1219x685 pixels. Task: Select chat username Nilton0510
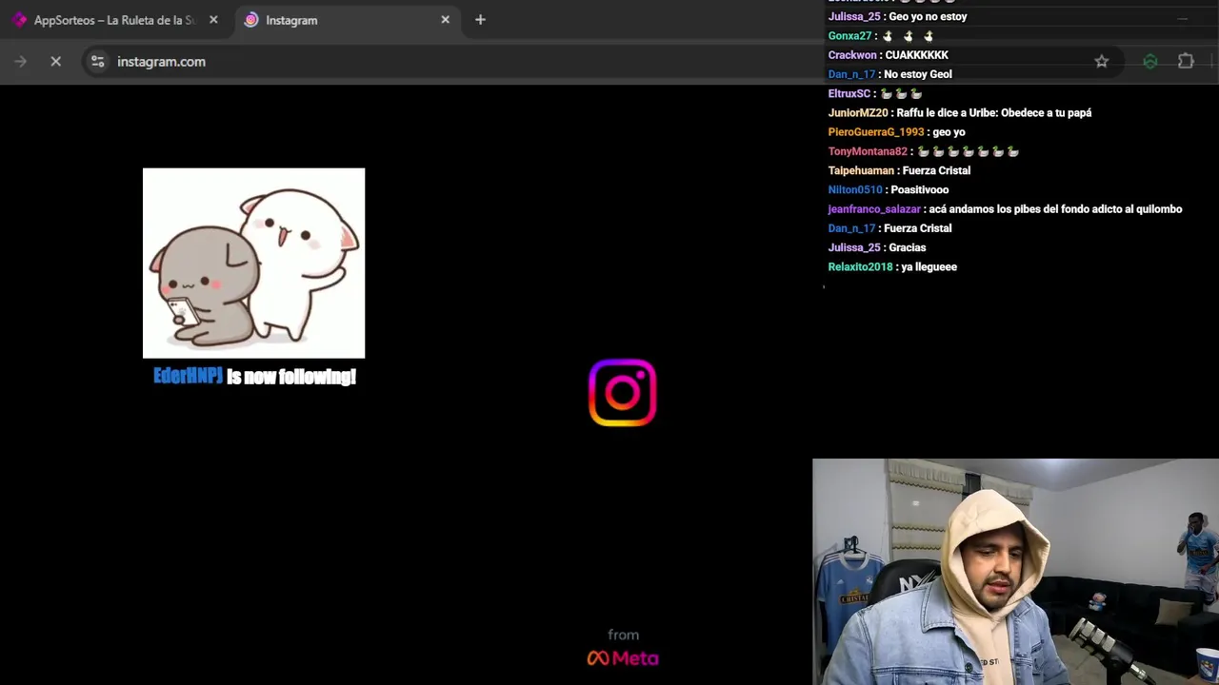pyautogui.click(x=855, y=189)
